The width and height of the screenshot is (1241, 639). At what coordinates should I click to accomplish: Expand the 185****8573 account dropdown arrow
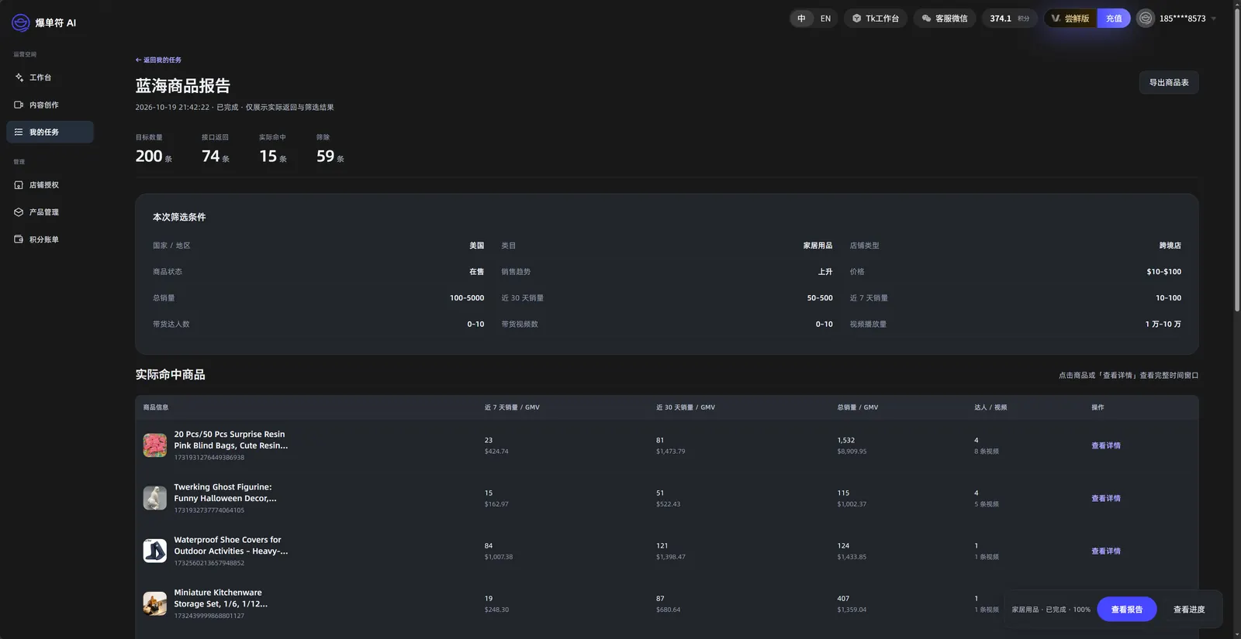1214,19
